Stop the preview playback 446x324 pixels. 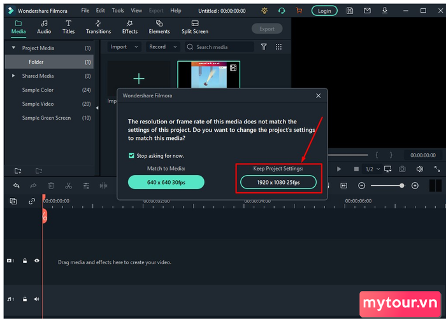tap(356, 169)
